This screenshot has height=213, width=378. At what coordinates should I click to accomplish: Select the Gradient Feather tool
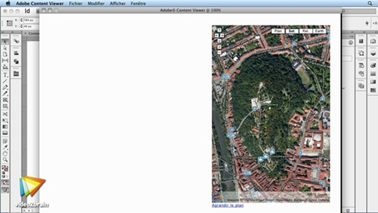[5, 133]
